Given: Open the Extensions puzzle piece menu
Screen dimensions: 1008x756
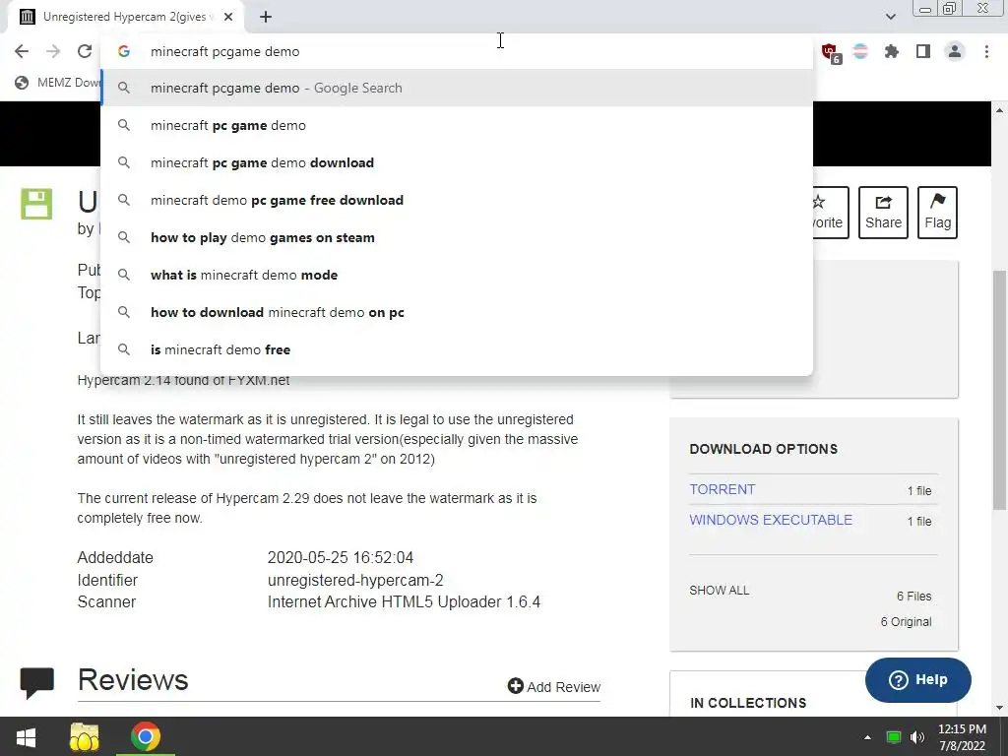Looking at the screenshot, I should (892, 51).
